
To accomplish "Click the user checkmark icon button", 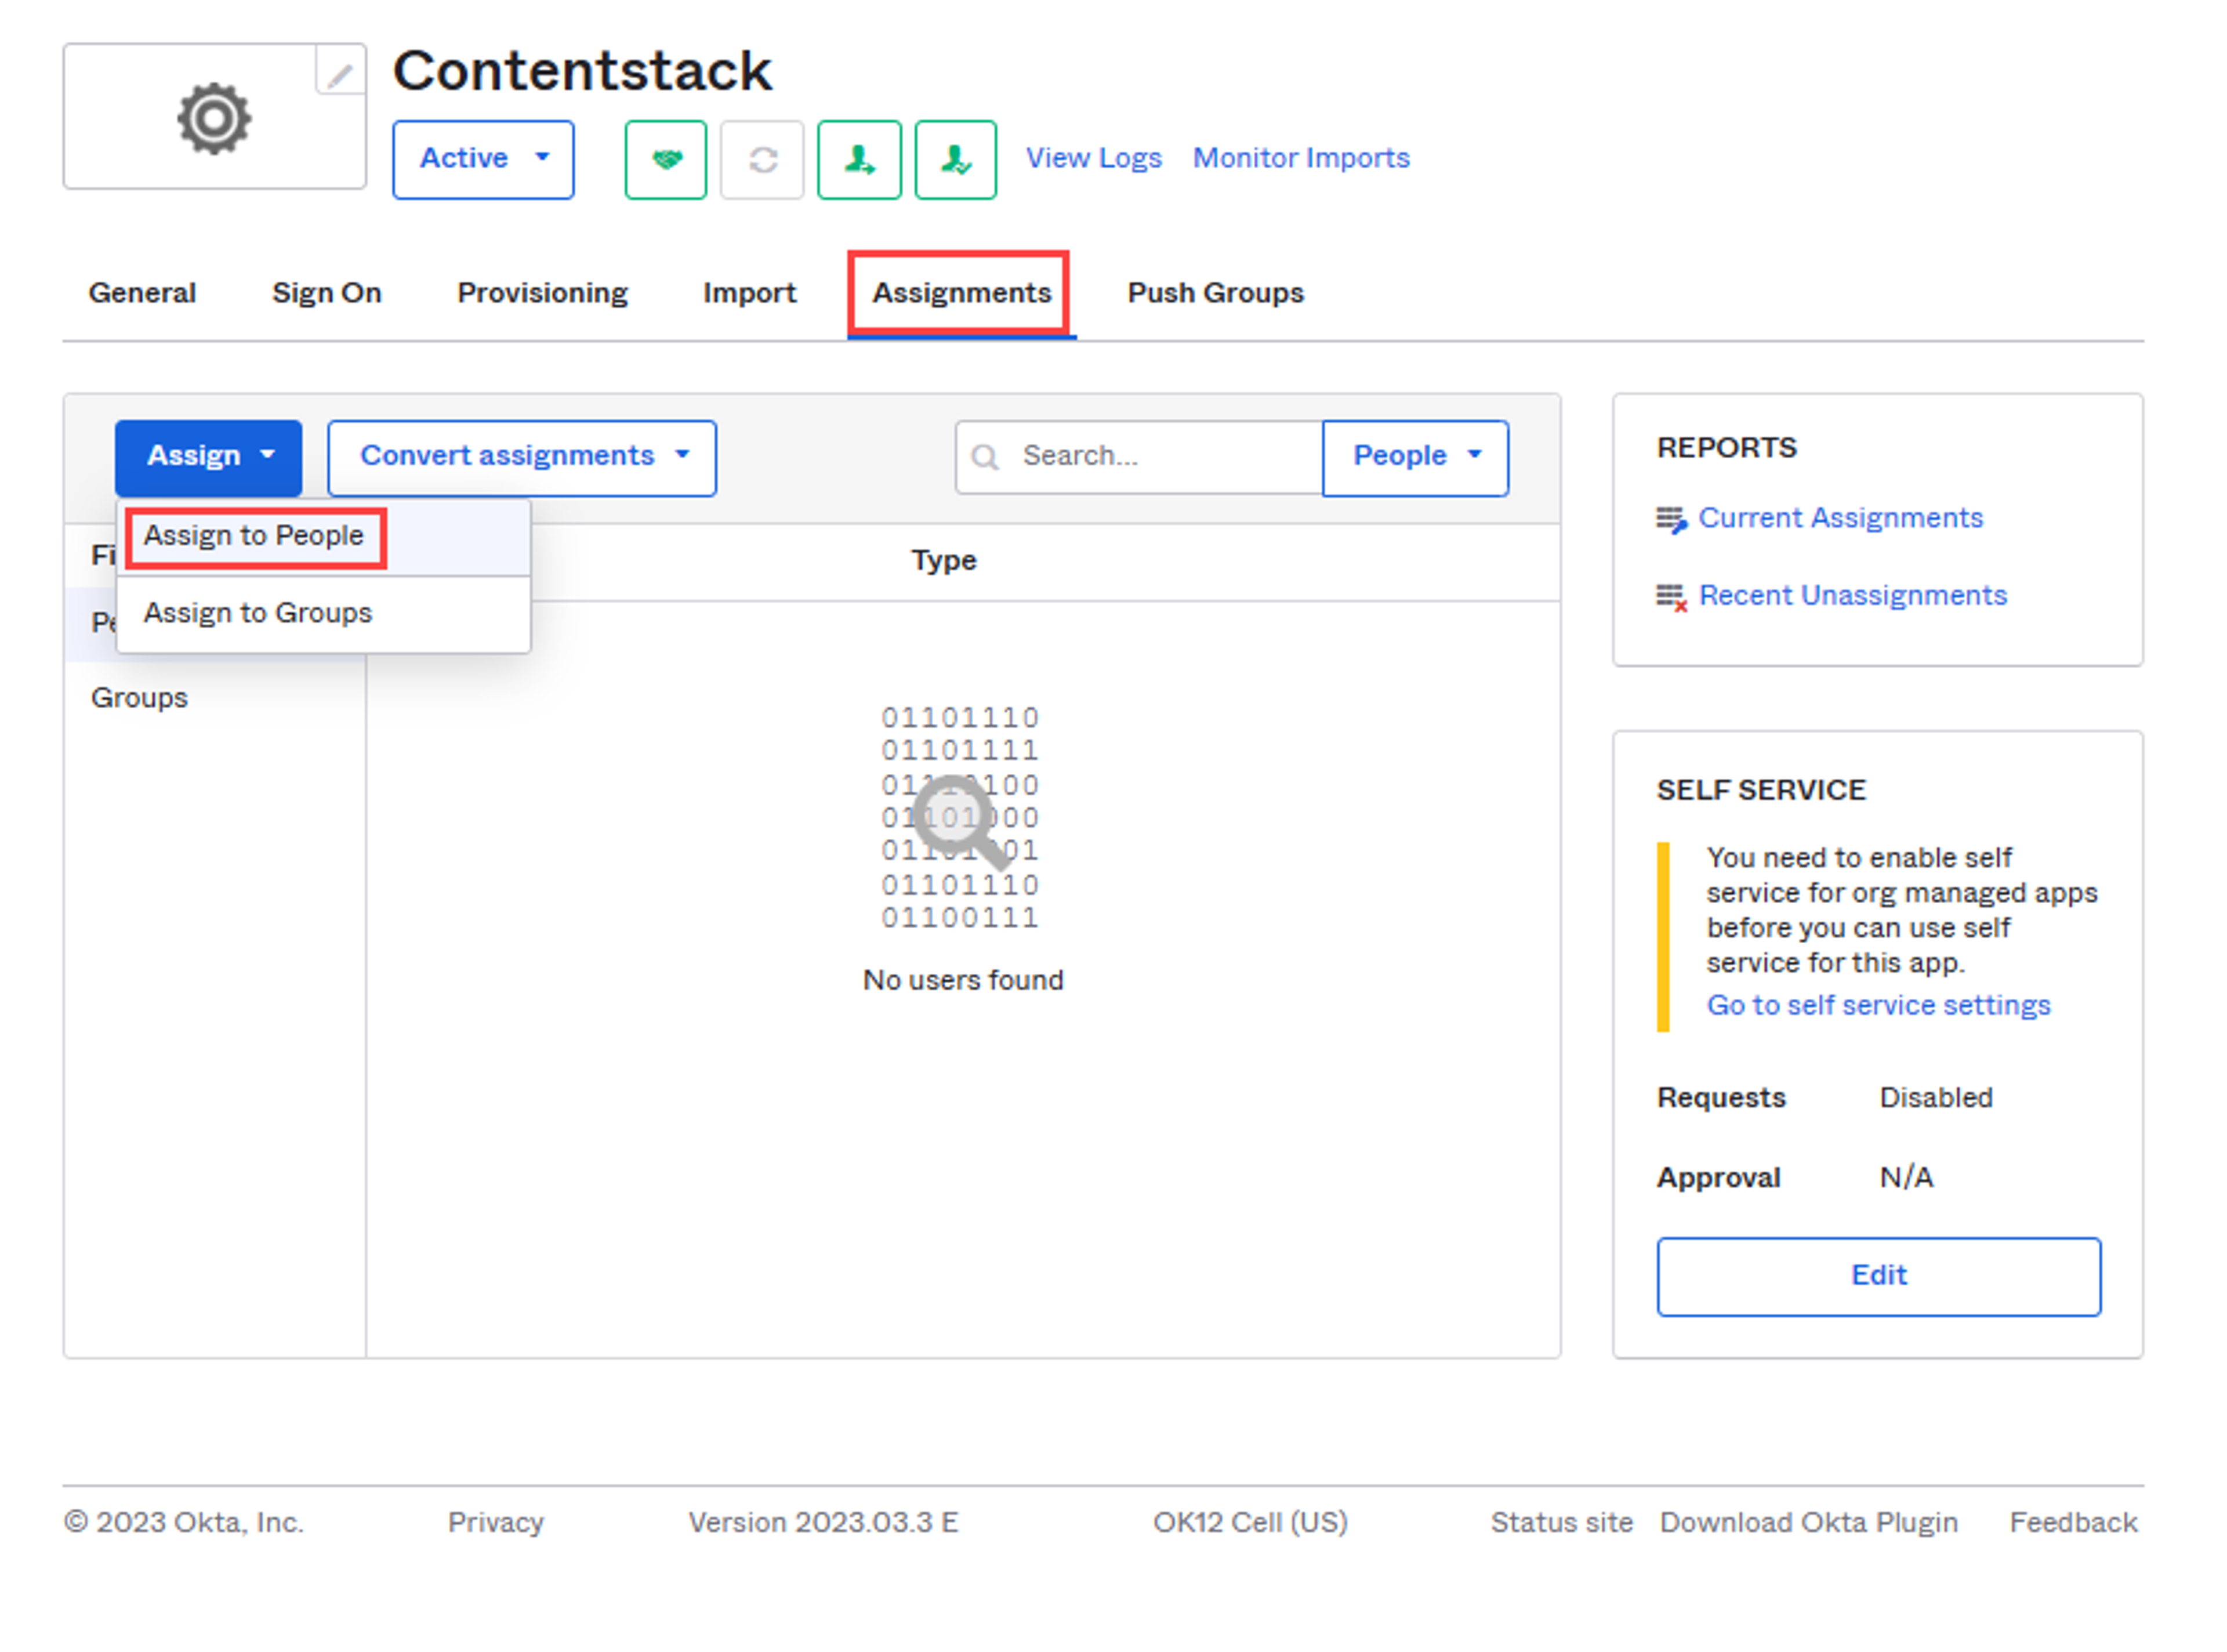I will 956,160.
